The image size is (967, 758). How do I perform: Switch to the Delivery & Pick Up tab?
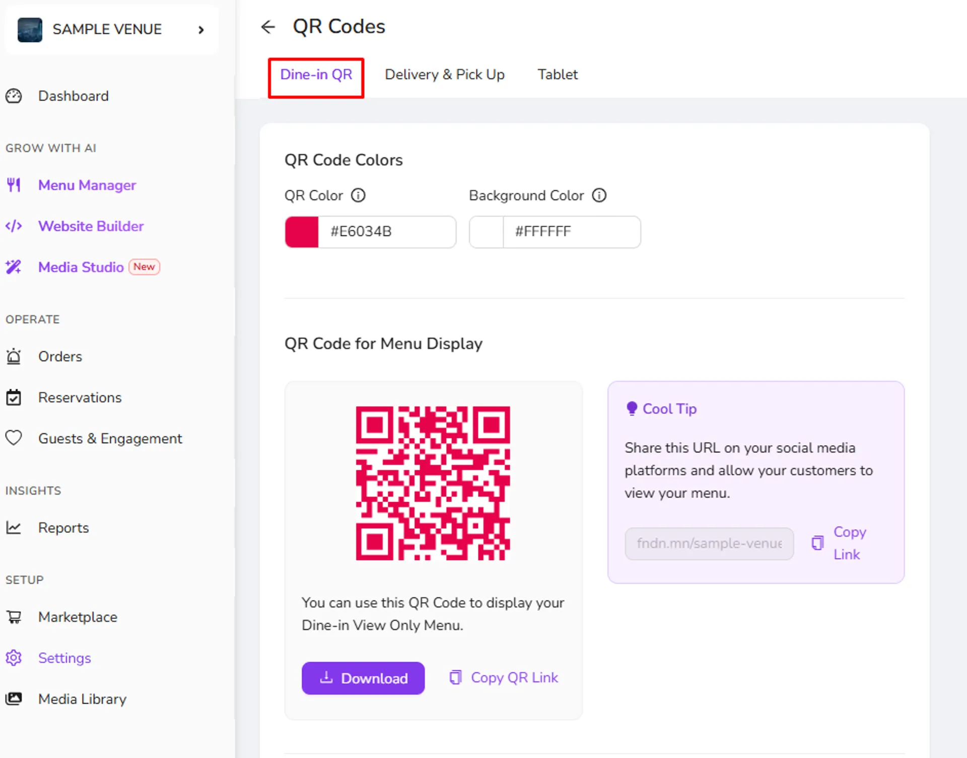[445, 75]
